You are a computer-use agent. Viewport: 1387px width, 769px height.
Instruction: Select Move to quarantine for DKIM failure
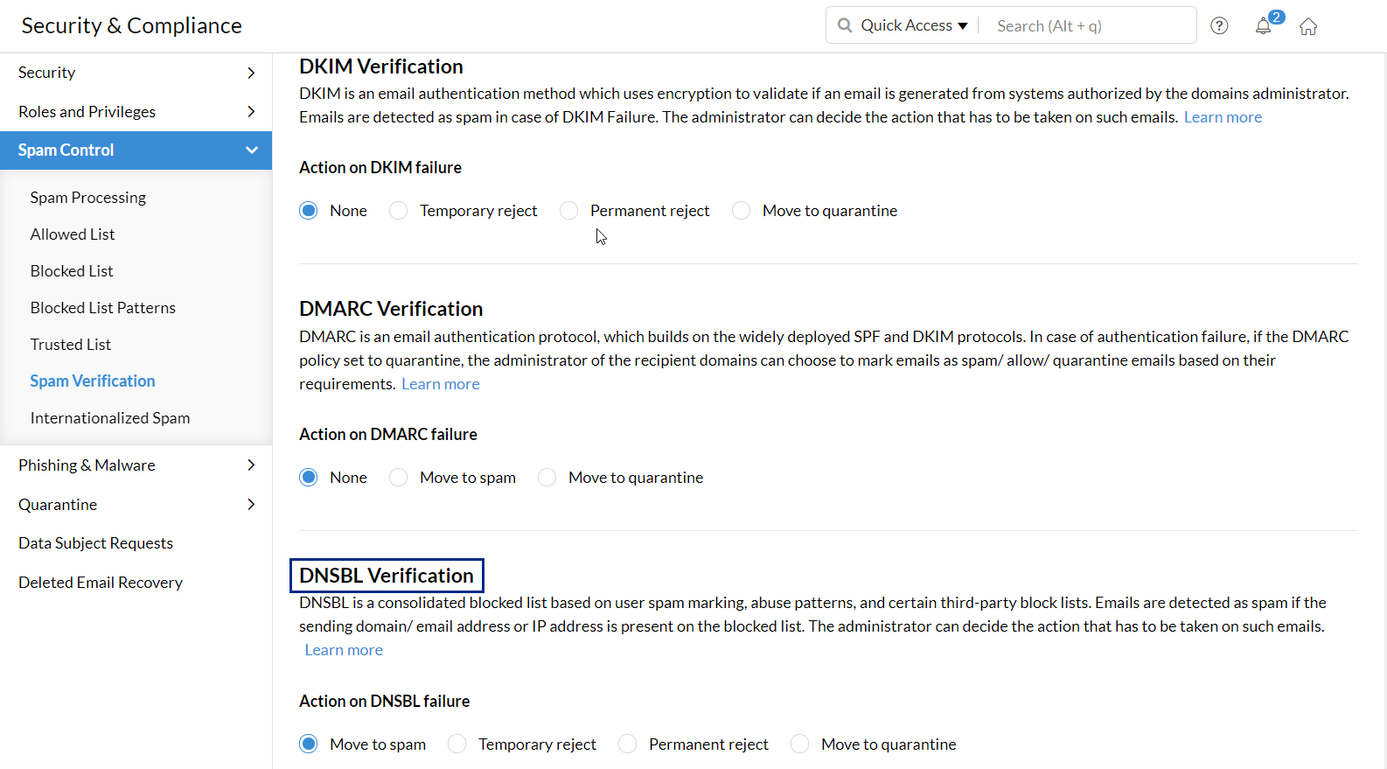click(x=742, y=211)
